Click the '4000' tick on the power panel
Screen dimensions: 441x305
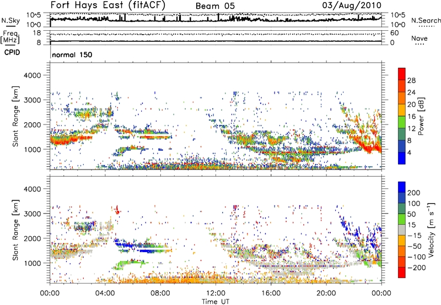[x=32, y=75]
